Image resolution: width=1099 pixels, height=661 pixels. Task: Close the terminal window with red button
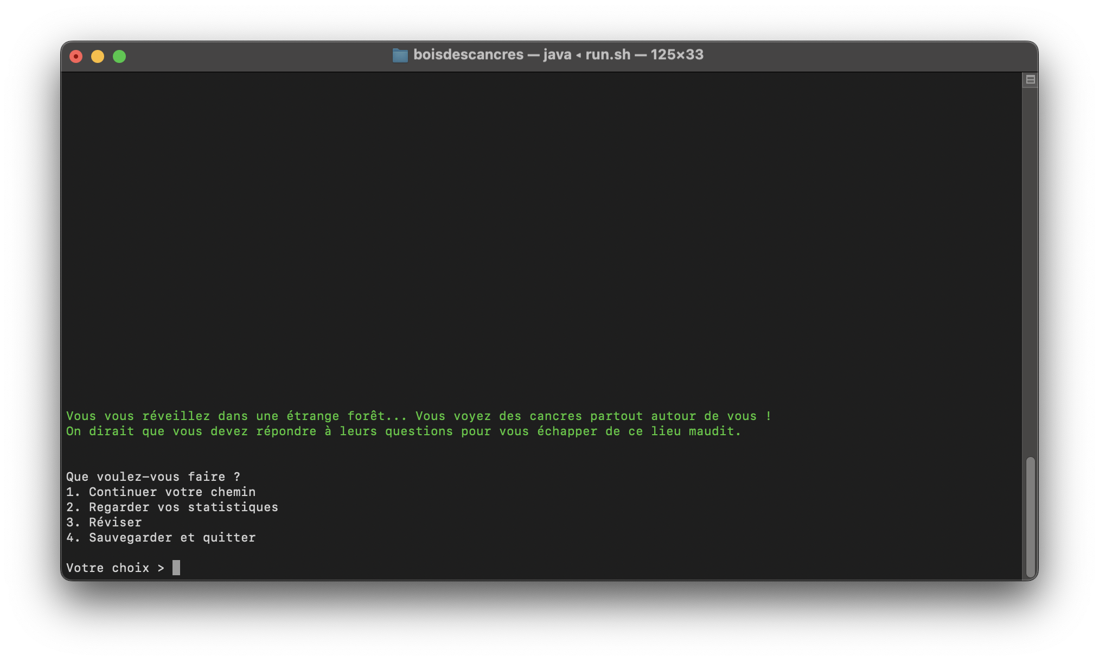[x=76, y=56]
